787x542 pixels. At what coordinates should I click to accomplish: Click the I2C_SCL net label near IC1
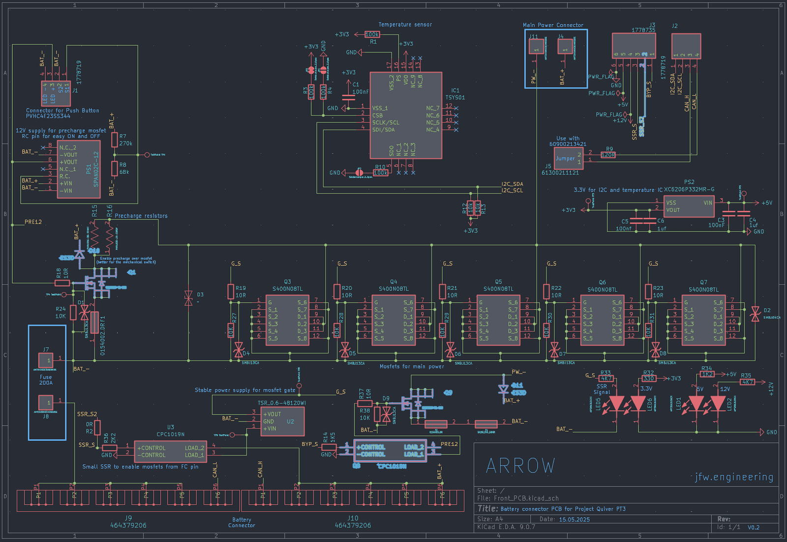pos(513,191)
